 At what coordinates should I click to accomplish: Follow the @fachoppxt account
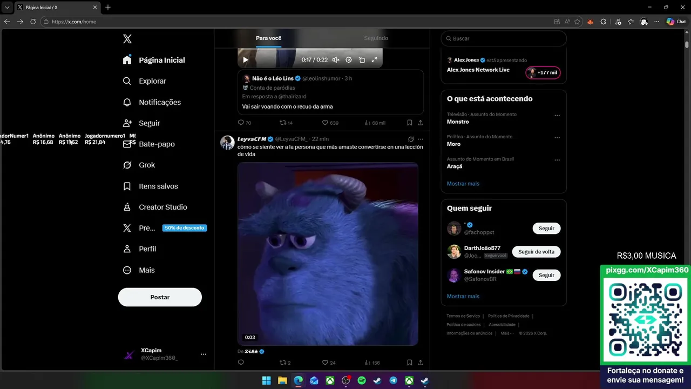(546, 228)
